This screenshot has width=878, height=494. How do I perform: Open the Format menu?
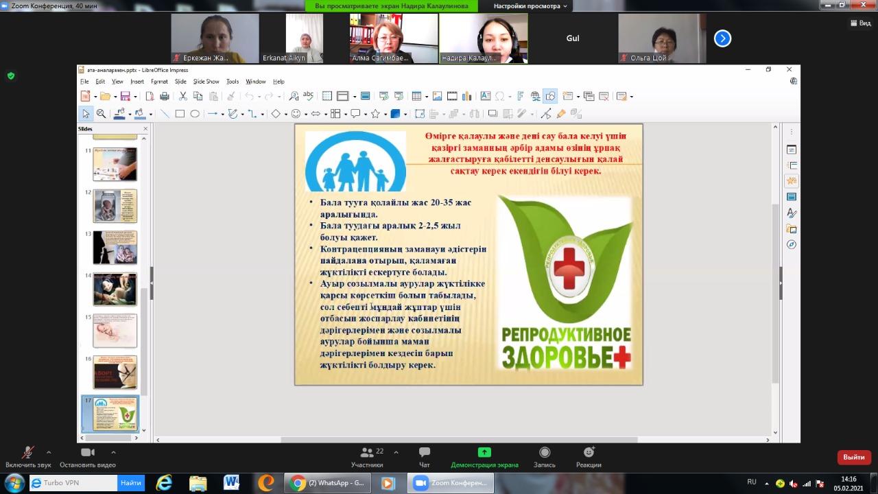pos(159,82)
